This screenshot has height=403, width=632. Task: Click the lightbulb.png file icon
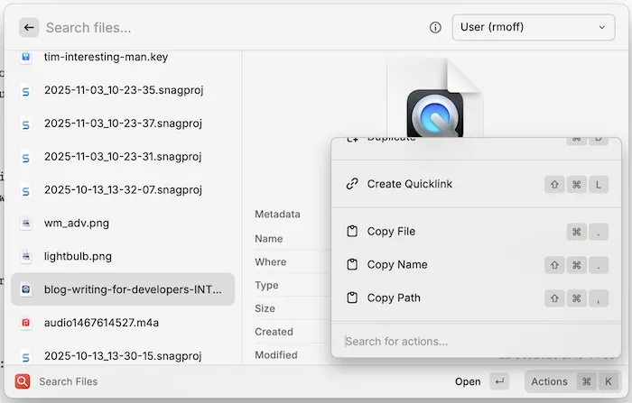pos(26,256)
